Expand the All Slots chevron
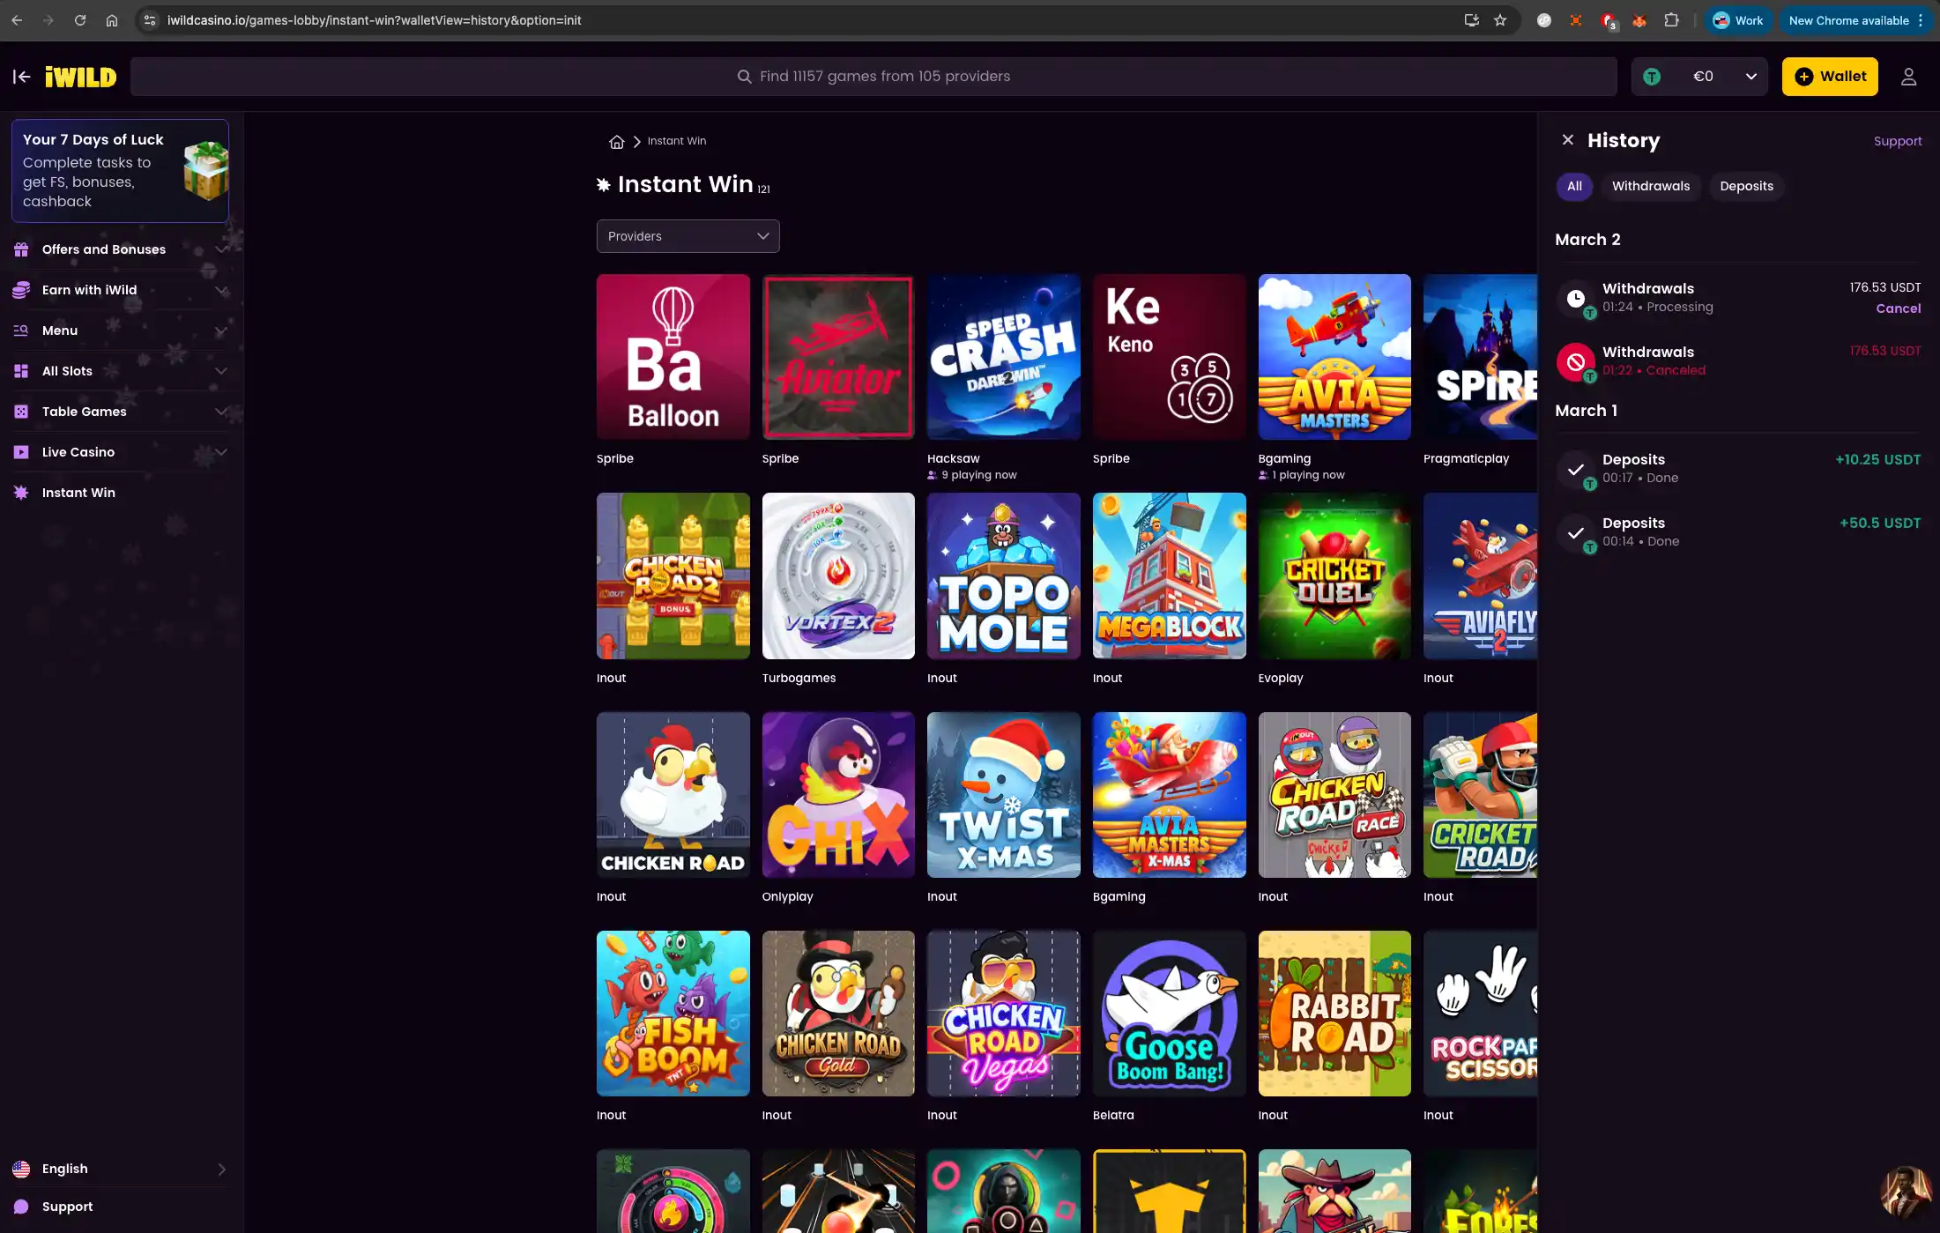Viewport: 1940px width, 1233px height. [x=221, y=371]
